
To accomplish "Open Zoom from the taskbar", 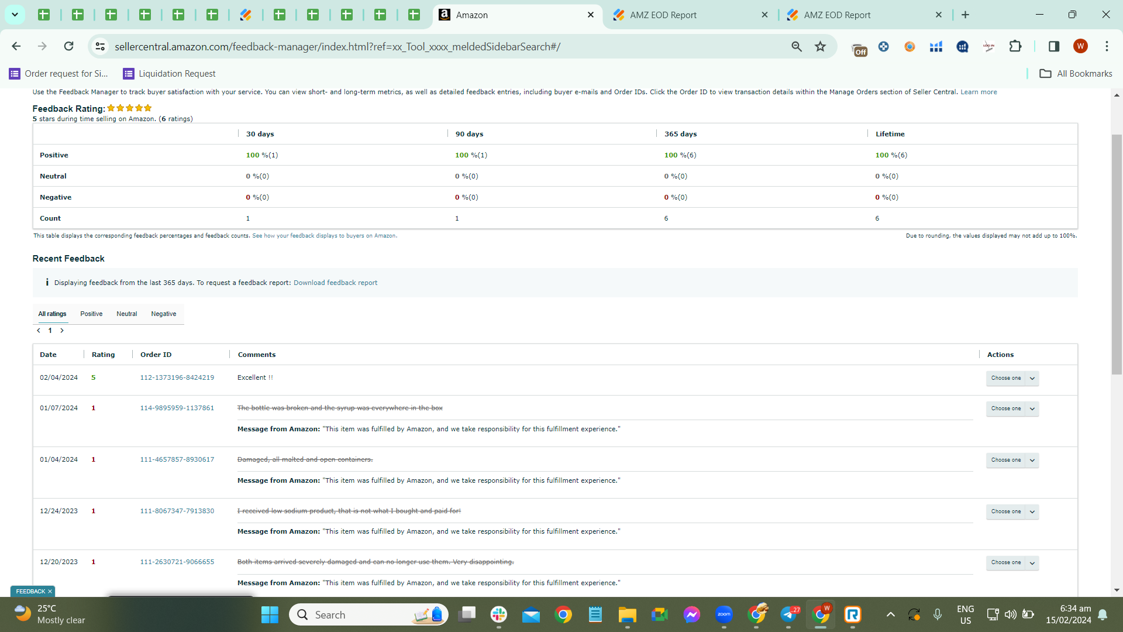I will click(x=724, y=614).
